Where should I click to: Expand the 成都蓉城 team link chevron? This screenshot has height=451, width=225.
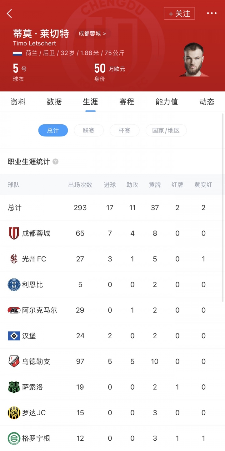104,34
